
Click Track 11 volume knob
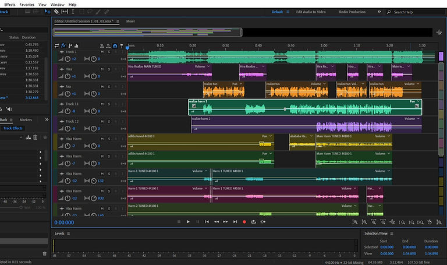coord(68,111)
